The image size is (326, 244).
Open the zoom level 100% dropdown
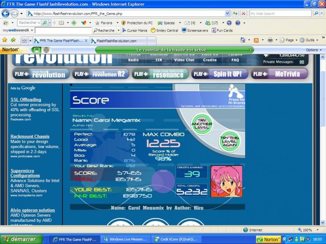point(309,230)
